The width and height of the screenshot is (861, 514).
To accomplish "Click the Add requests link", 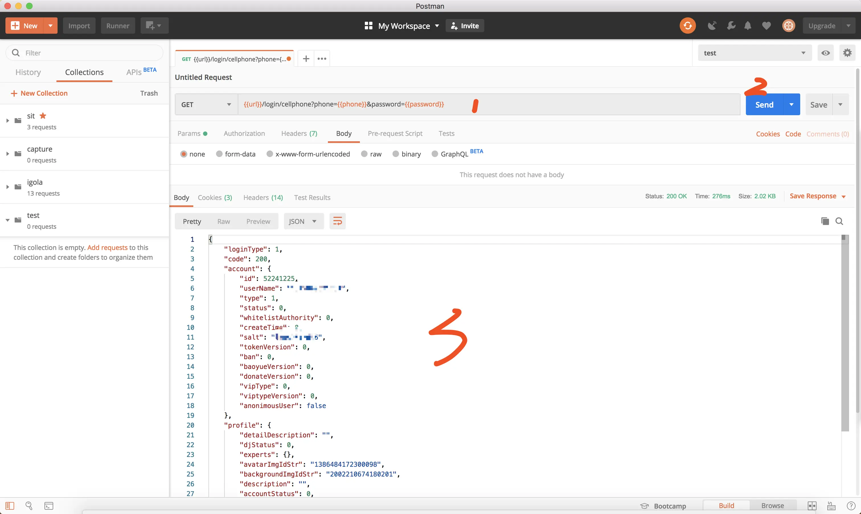I will pos(107,247).
